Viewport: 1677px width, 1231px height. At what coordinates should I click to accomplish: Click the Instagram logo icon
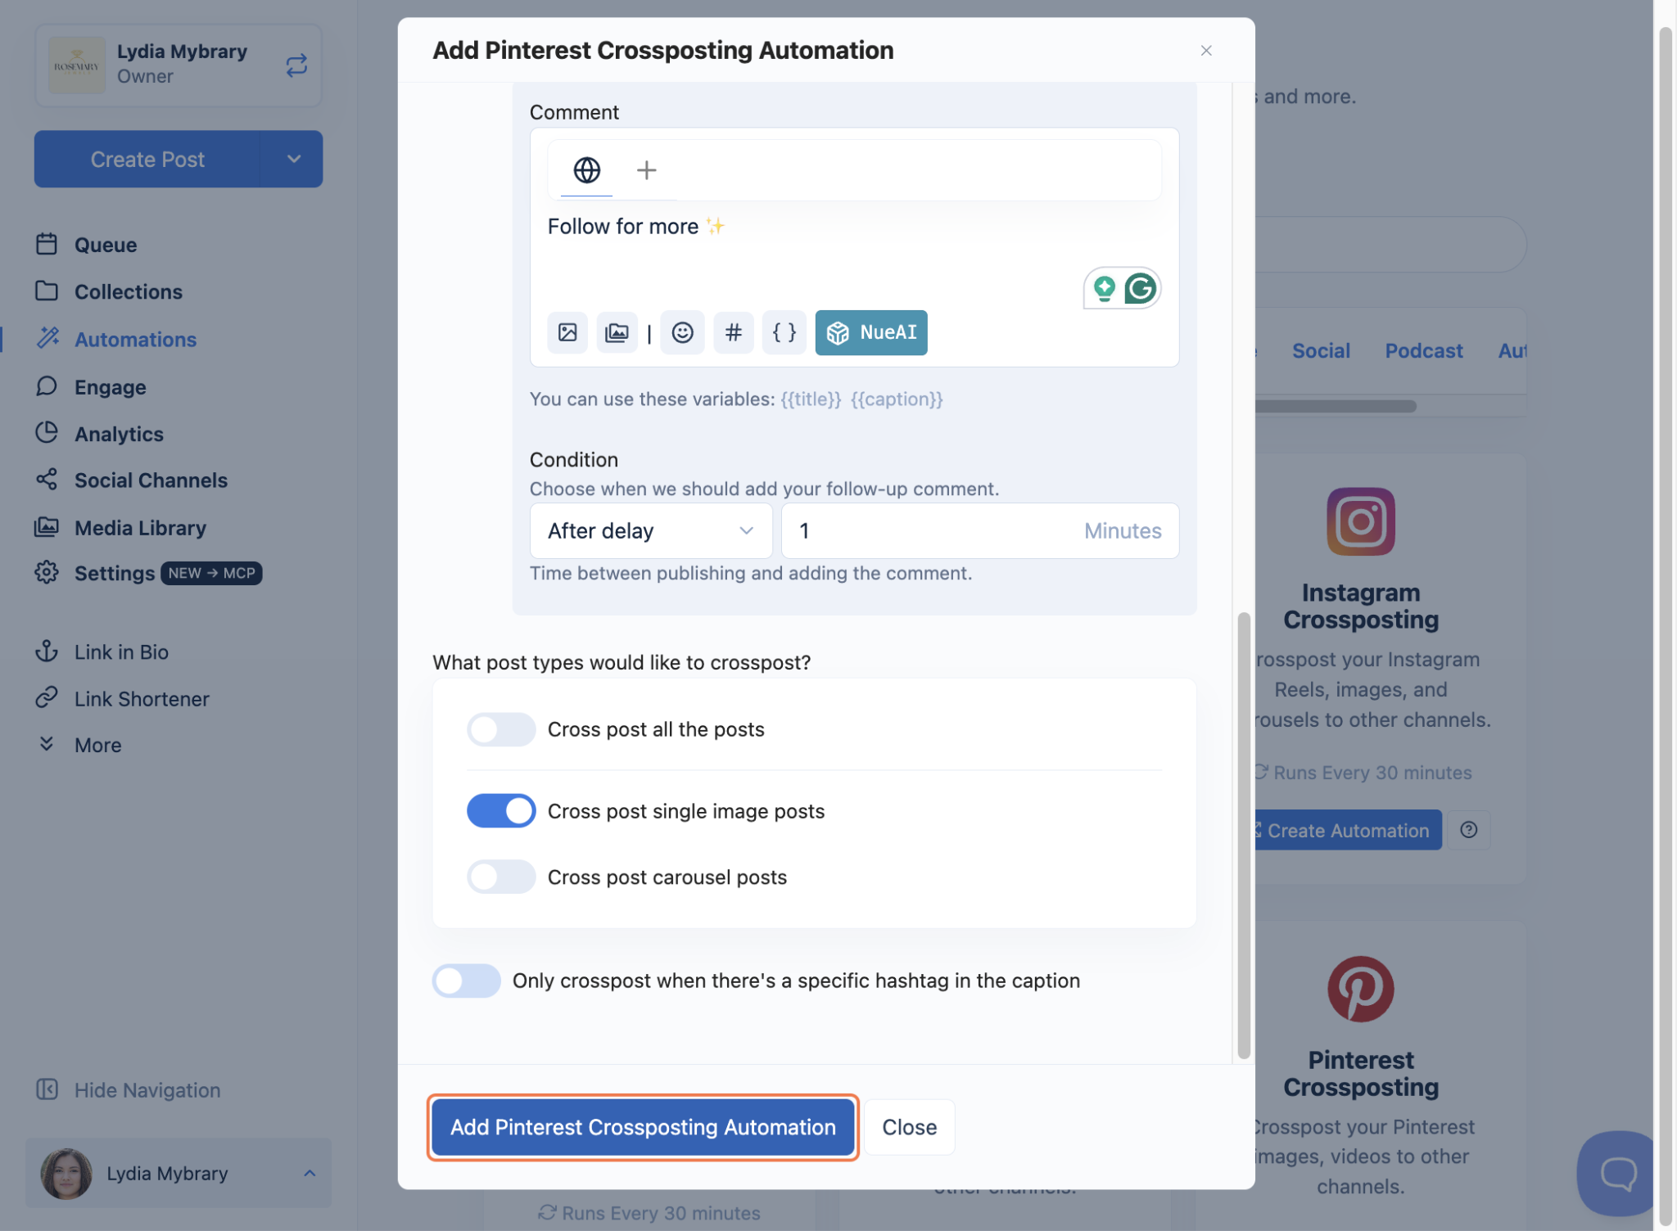1361,521
